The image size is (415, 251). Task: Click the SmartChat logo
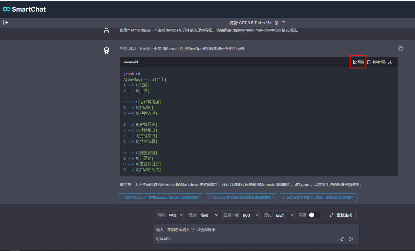tap(24, 9)
